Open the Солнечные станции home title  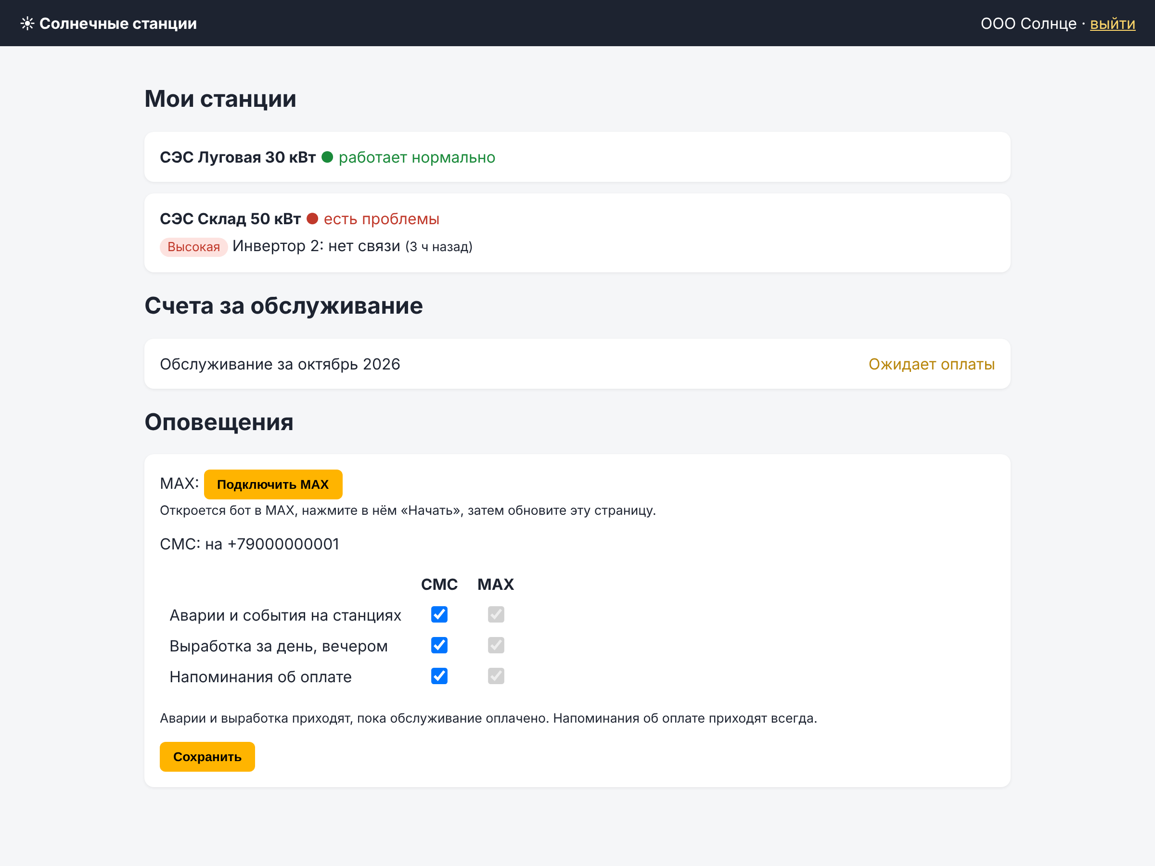coord(118,24)
